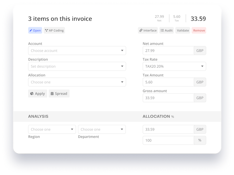The height and width of the screenshot is (175, 234).
Task: Open the Choose account dropdown
Action: (x=77, y=51)
